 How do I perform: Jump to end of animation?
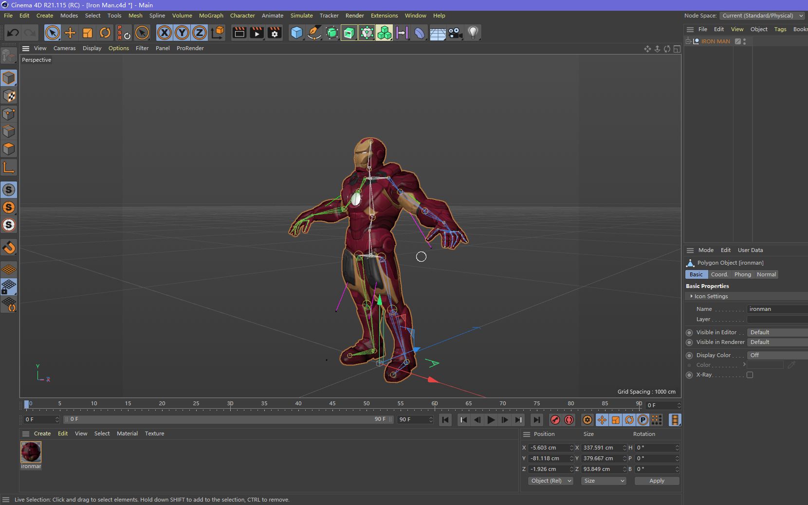pyautogui.click(x=536, y=420)
